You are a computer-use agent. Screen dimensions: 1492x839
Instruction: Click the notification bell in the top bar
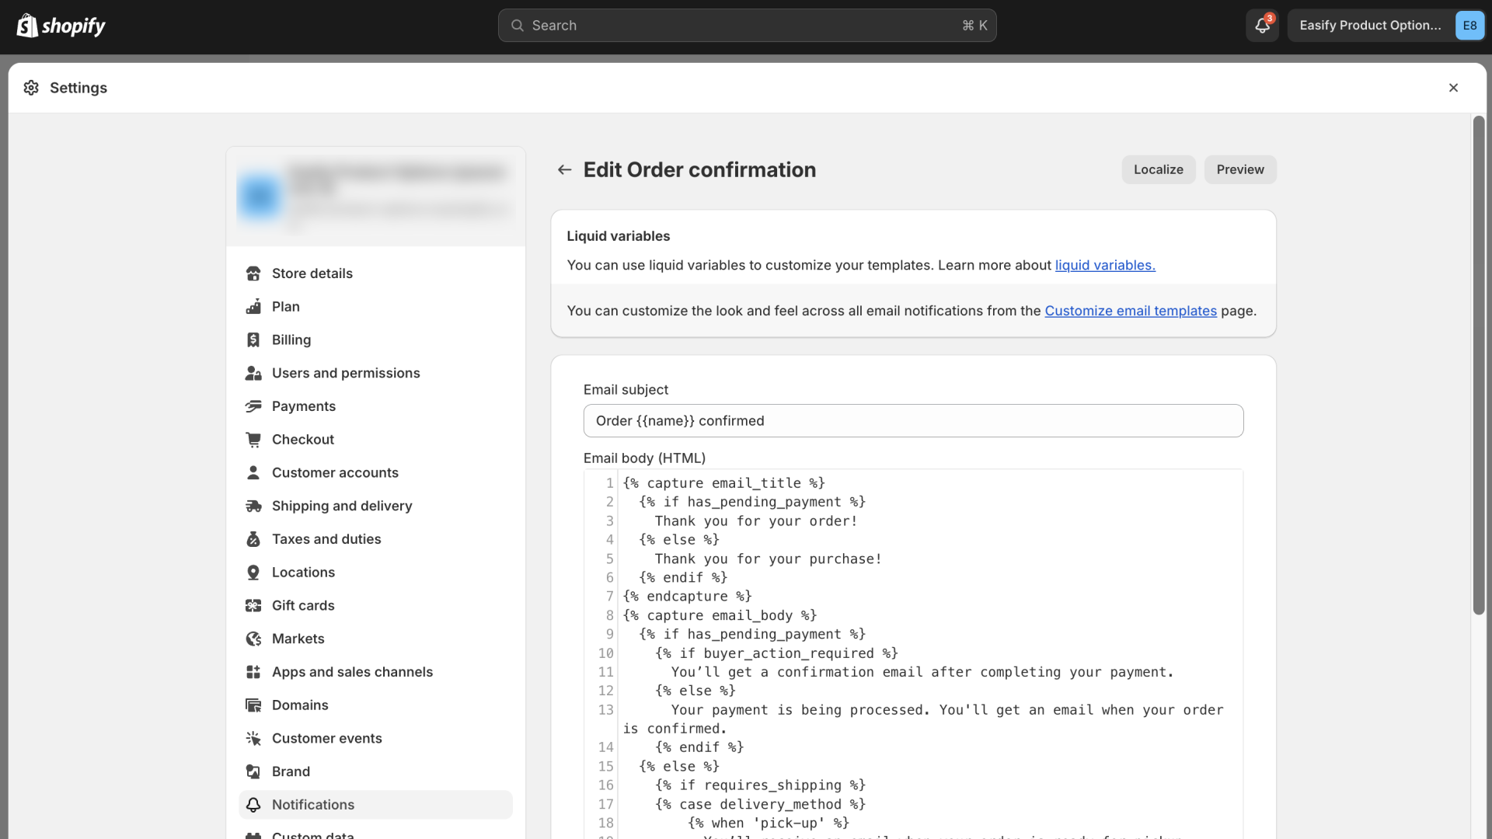(x=1261, y=25)
